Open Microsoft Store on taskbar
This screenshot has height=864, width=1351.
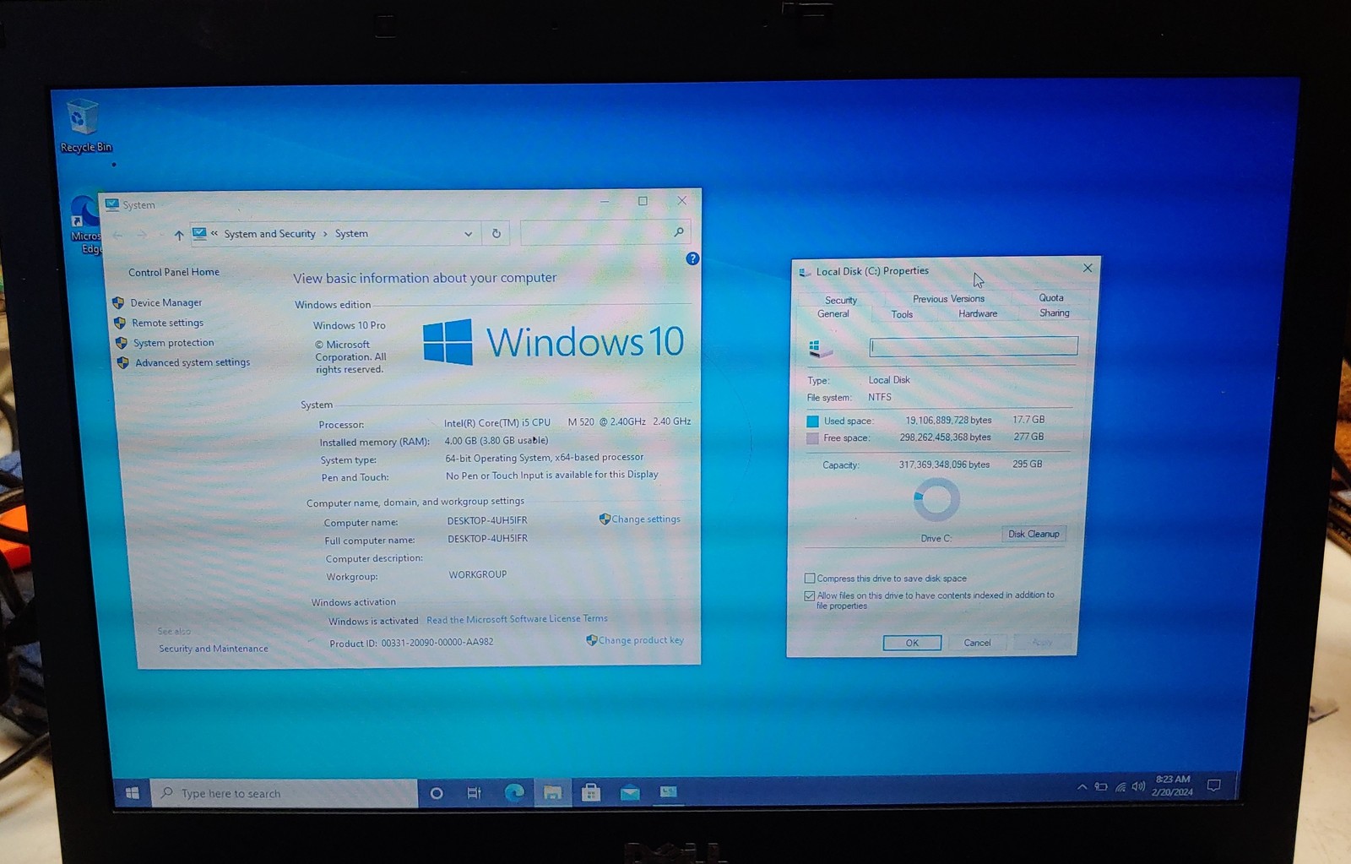coord(591,792)
